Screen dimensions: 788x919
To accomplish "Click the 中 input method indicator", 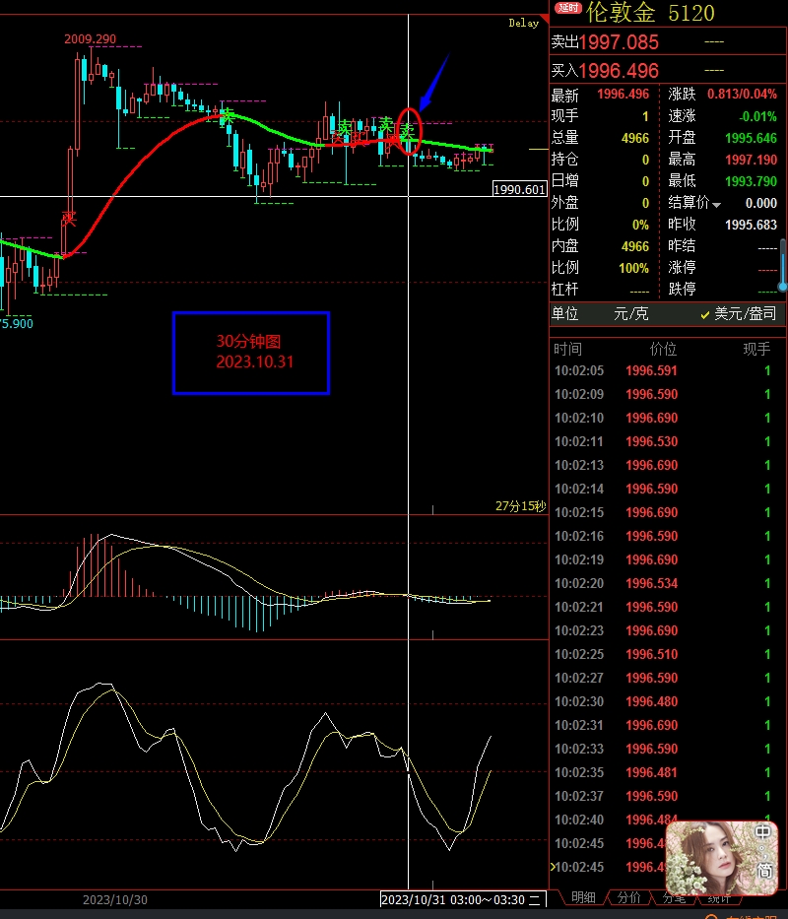I will [x=763, y=833].
